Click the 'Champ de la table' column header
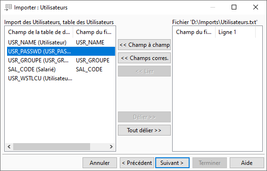Screen dimensions: 267x171 (x=39, y=32)
